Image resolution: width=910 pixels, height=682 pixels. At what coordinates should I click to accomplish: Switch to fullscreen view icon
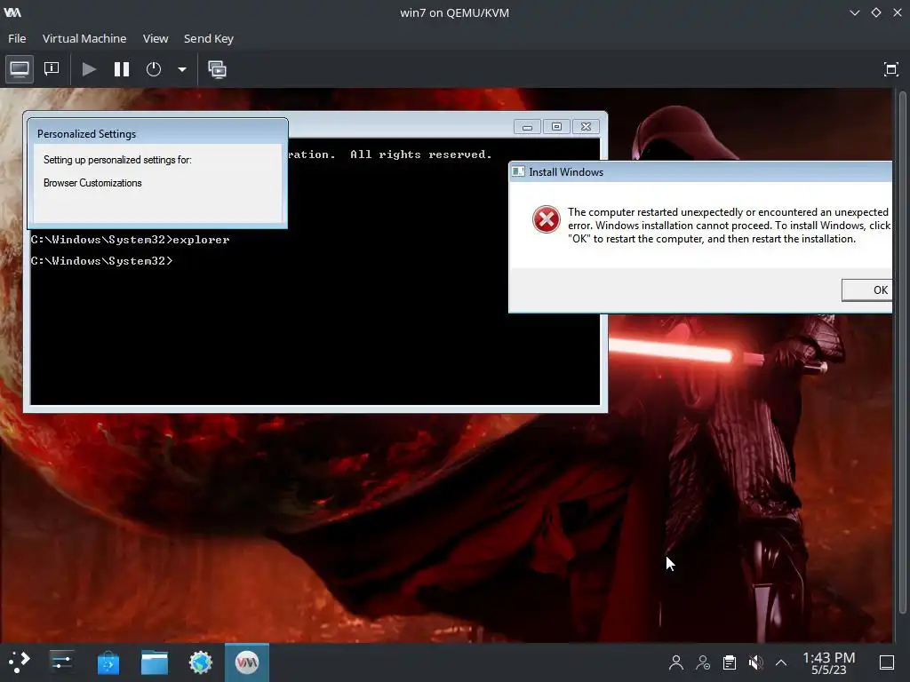(890, 69)
